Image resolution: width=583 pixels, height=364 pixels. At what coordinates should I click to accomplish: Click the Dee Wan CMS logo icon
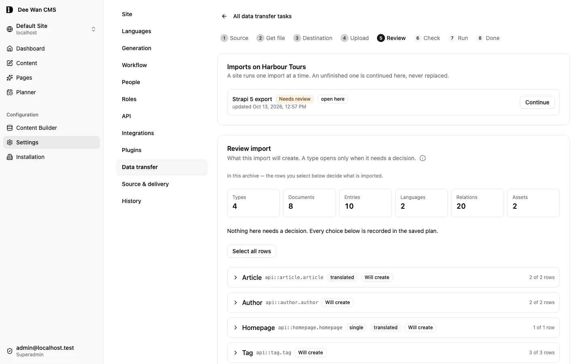point(10,10)
